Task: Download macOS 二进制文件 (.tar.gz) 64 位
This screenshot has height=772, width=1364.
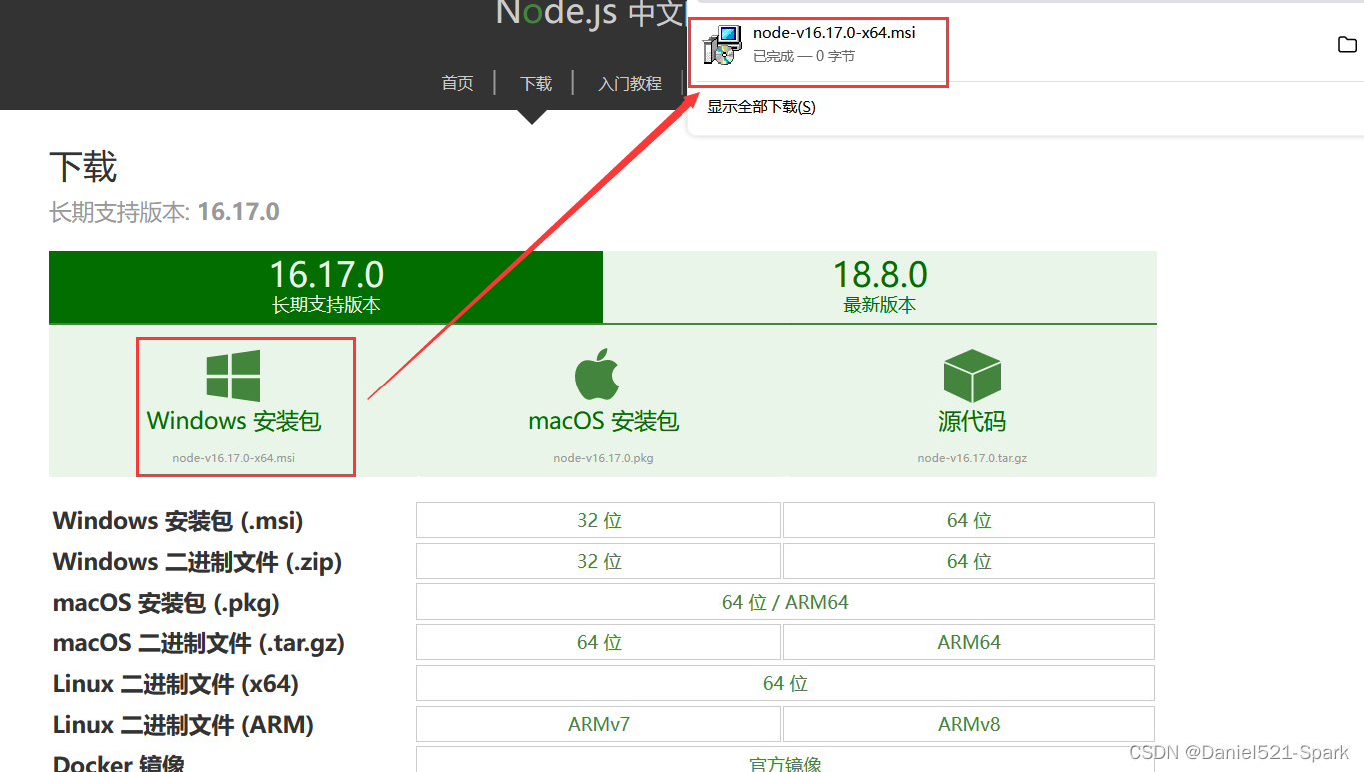Action: [x=599, y=642]
